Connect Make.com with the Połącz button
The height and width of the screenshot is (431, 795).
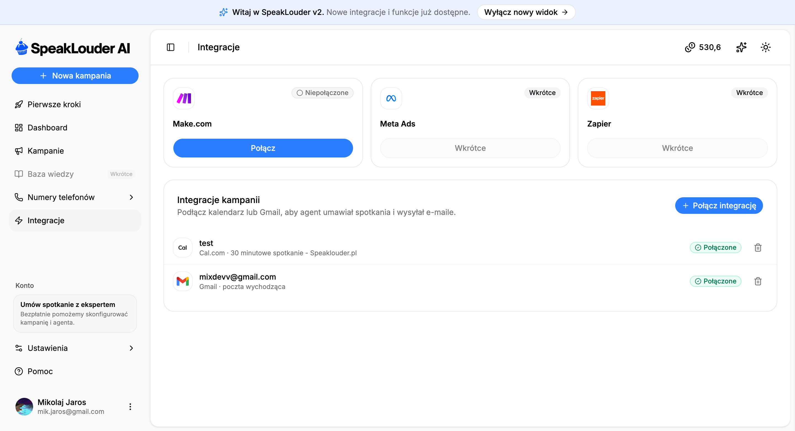click(263, 148)
